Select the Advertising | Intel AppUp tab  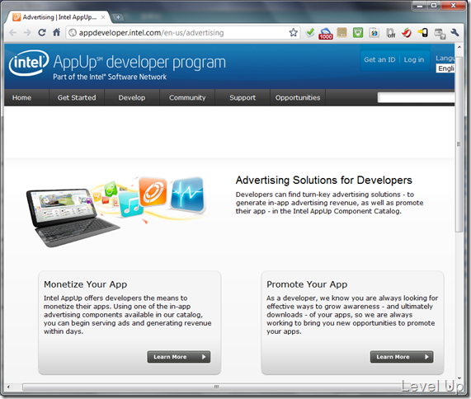59,17
